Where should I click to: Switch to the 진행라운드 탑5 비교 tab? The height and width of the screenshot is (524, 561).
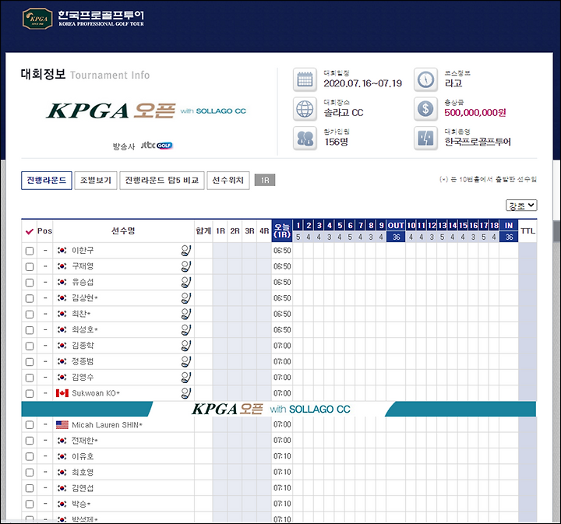(x=162, y=181)
